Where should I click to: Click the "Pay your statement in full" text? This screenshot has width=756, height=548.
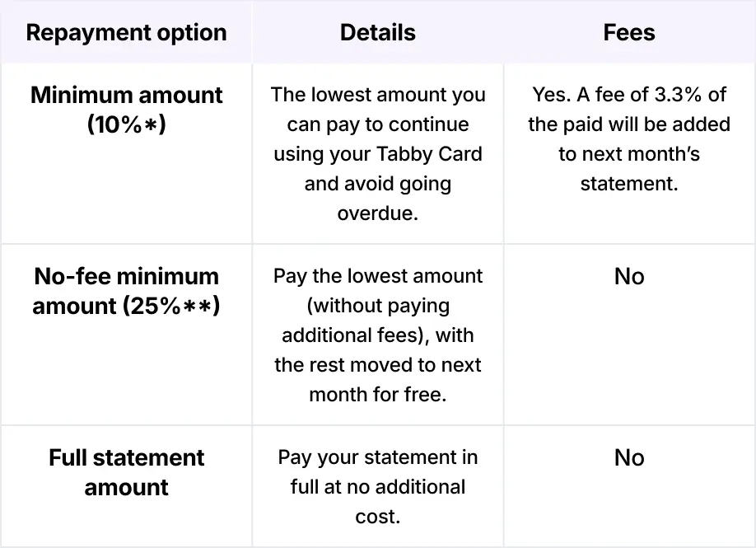point(377,457)
